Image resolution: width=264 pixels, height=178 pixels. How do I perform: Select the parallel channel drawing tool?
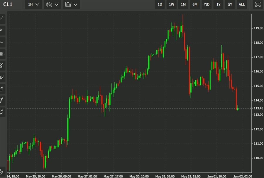(2, 54)
